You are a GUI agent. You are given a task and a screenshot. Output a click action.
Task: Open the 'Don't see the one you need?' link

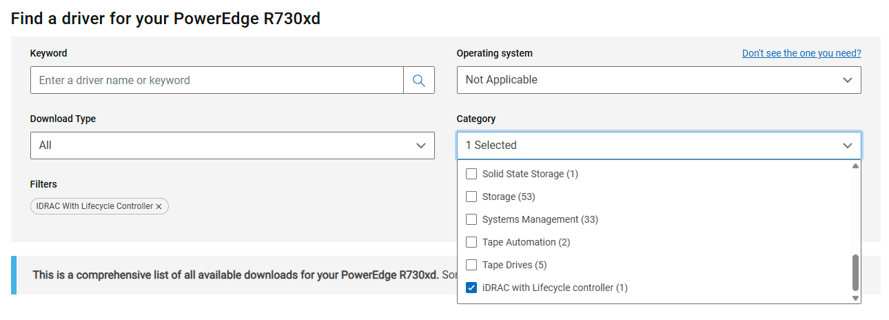coord(801,53)
